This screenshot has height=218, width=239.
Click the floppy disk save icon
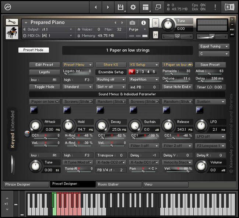tap(120, 7)
